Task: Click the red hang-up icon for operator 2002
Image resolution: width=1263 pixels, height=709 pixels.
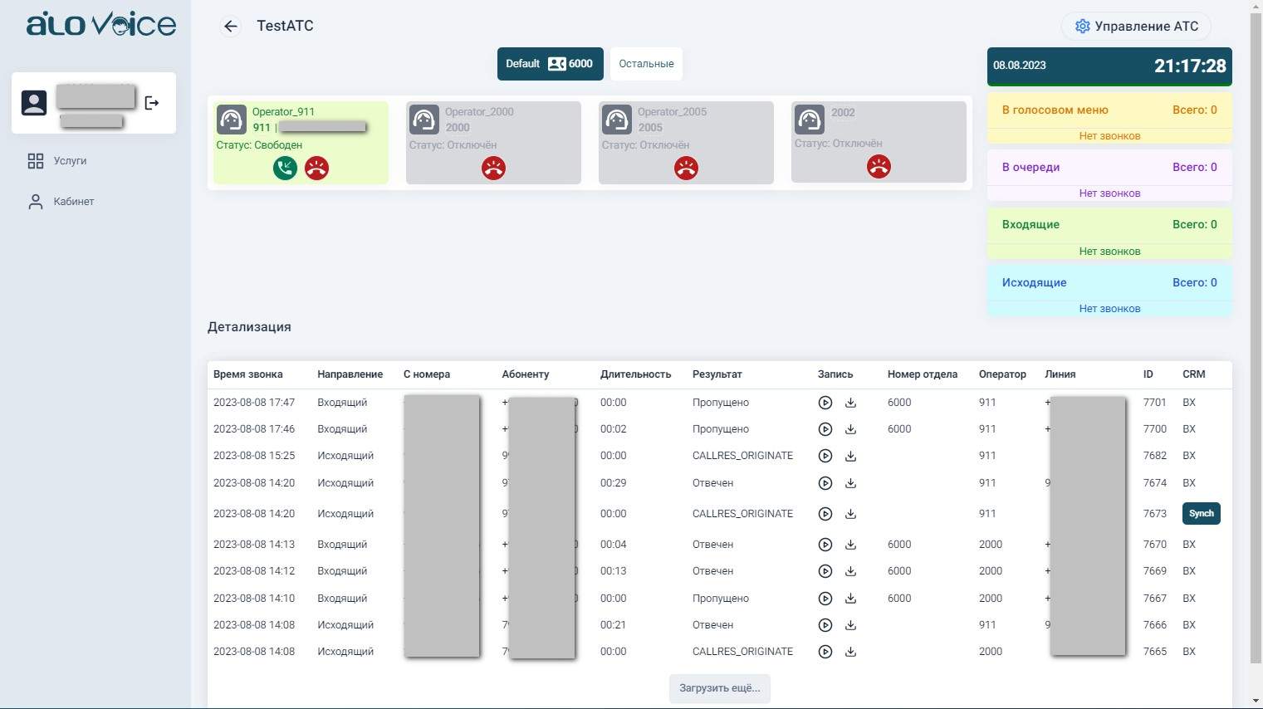Action: tap(879, 167)
